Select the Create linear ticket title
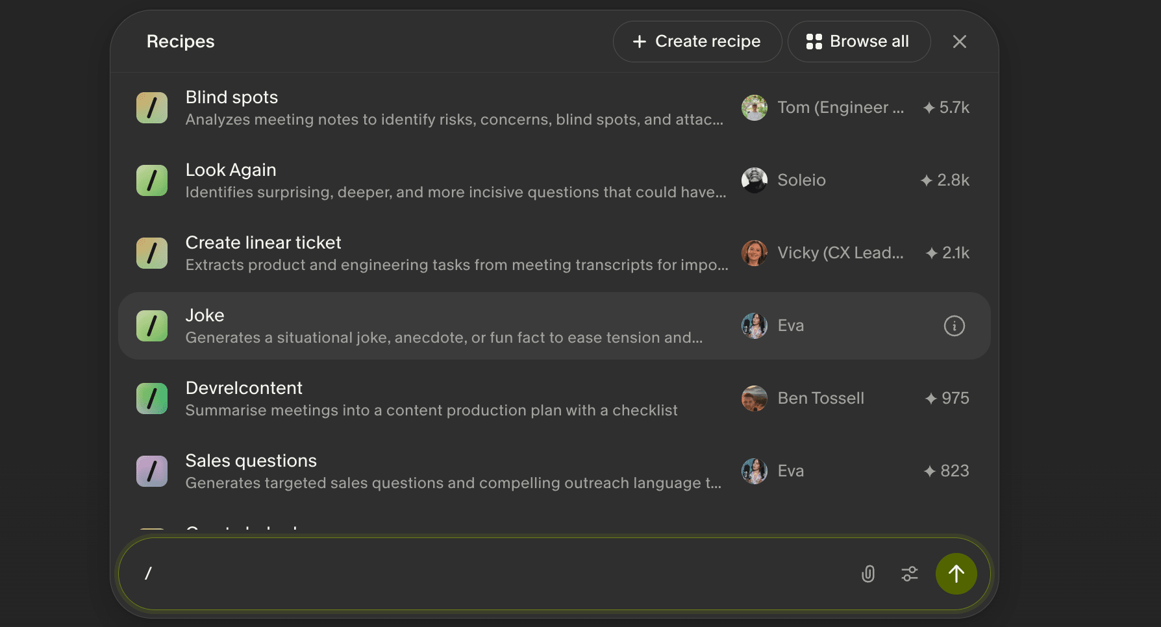 point(263,243)
